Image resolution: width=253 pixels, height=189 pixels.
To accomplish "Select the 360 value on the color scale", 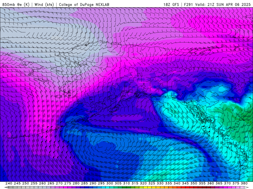I will click(211, 183).
